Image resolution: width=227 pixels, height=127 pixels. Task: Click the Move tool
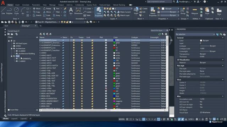(x=37, y=8)
